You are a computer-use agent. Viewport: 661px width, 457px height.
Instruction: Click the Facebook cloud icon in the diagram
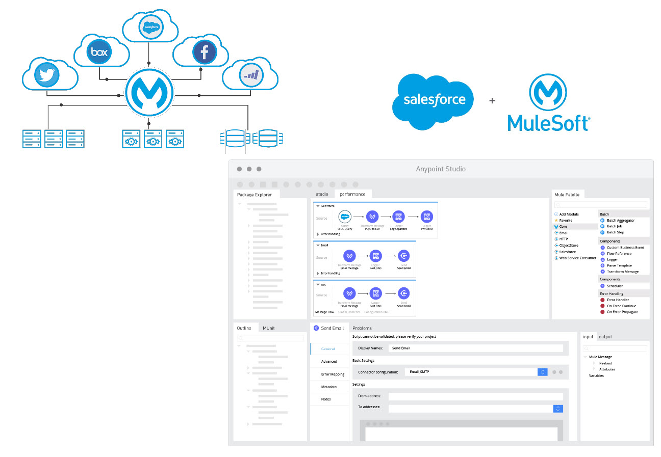[x=205, y=52]
